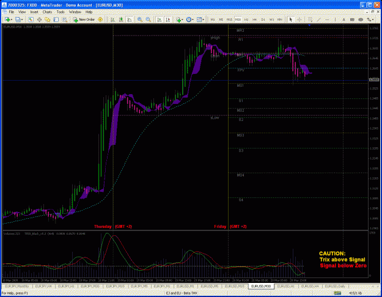The height and width of the screenshot is (297, 382).
Task: Zoom in on the chart
Action: coord(140,20)
